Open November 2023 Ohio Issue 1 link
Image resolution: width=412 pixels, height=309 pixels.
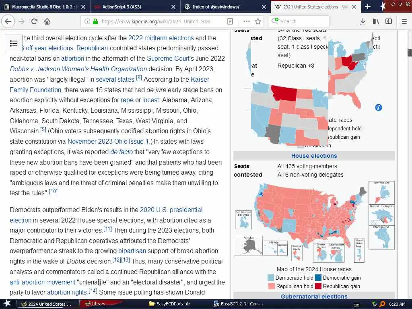click(108, 141)
